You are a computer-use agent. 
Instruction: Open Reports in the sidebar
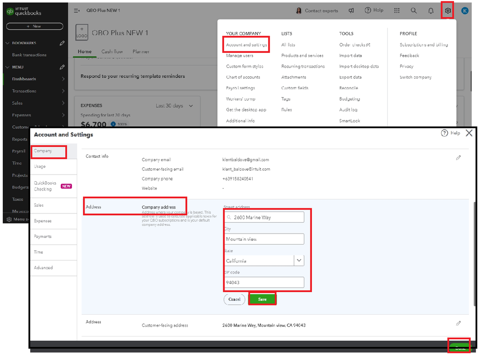pos(20,139)
